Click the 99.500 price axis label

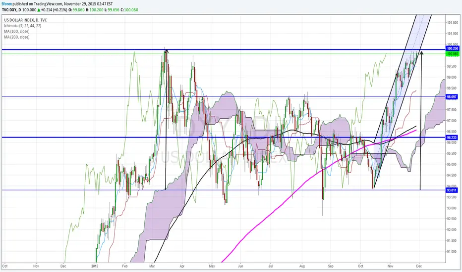[452, 66]
